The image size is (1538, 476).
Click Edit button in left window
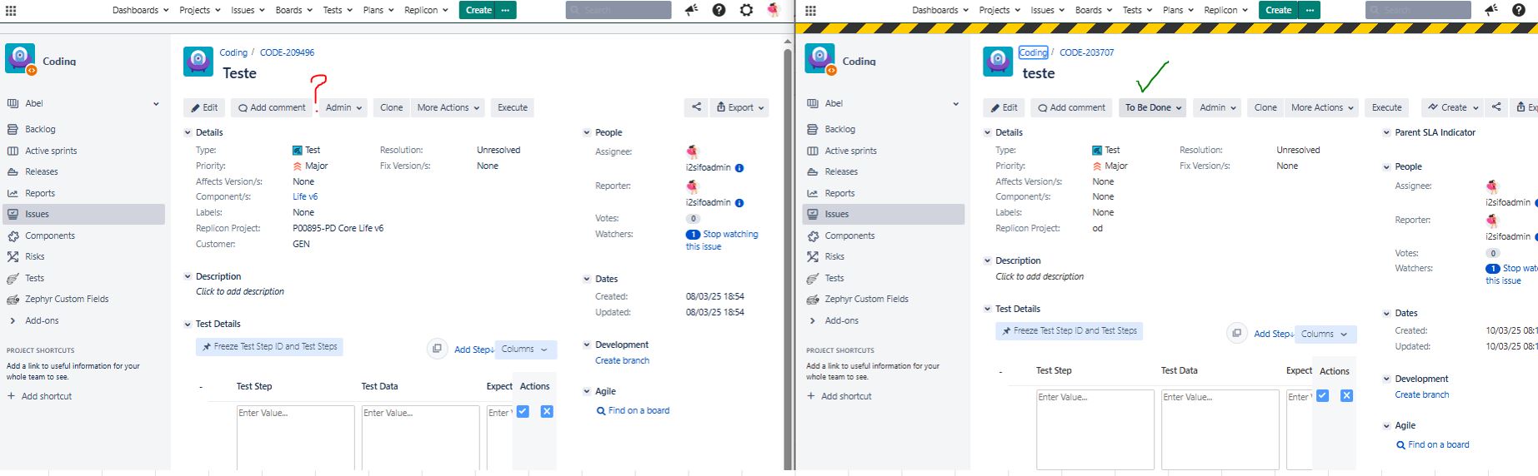click(x=204, y=107)
